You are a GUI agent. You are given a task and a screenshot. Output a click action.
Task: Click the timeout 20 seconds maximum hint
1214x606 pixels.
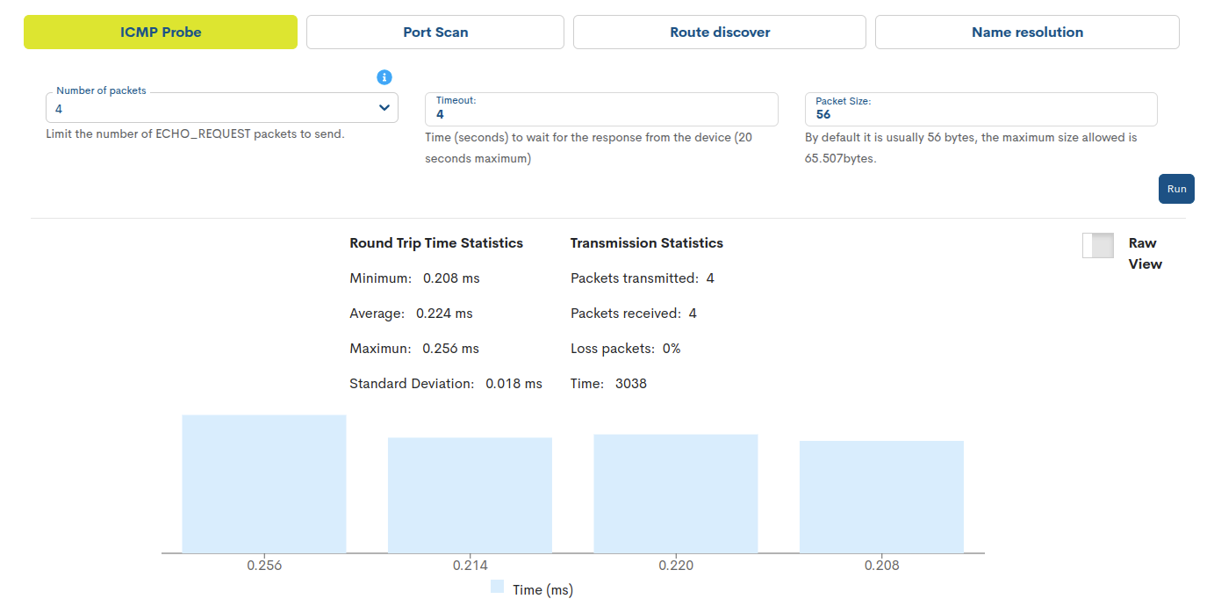588,148
